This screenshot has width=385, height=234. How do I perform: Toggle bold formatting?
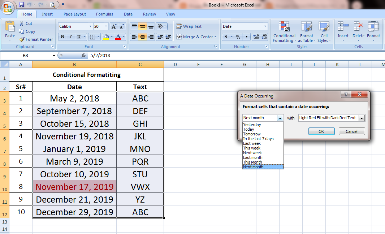(62, 37)
